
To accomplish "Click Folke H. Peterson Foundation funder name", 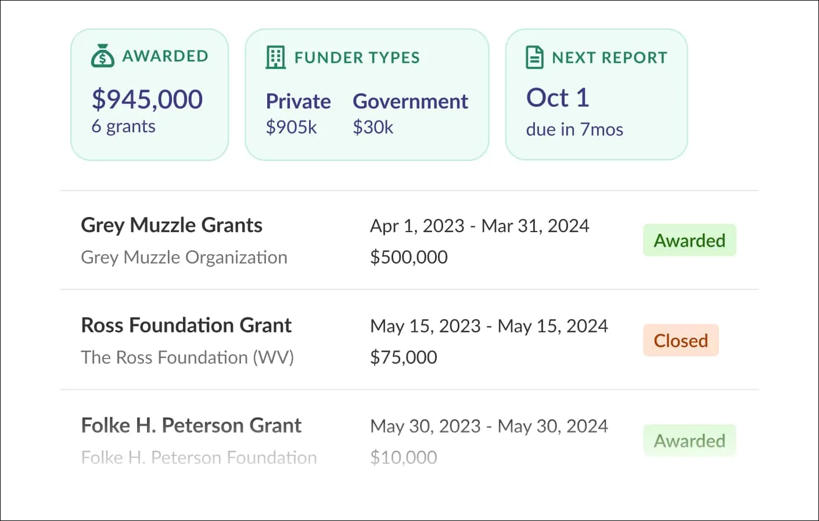I will point(199,458).
